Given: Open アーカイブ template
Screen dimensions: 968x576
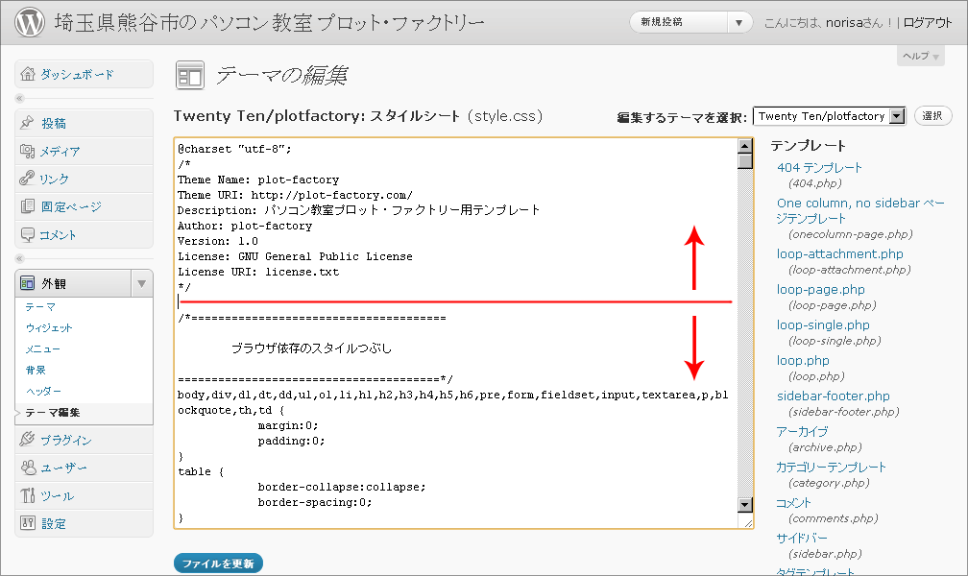Looking at the screenshot, I should pyautogui.click(x=802, y=432).
